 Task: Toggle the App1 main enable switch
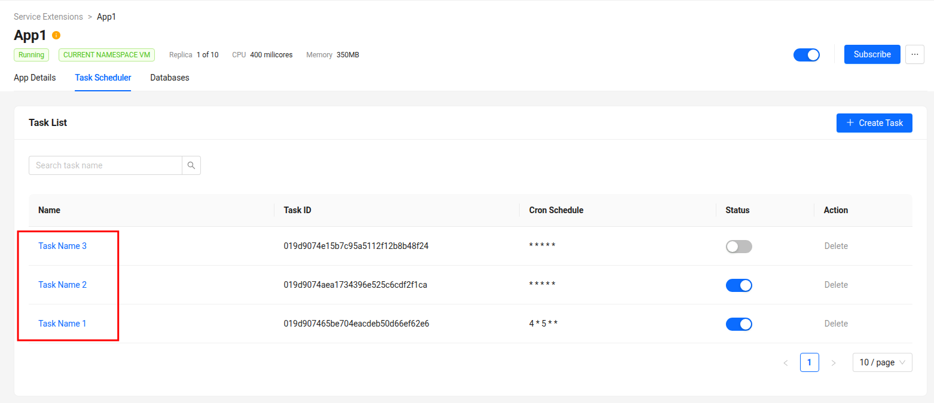pos(807,55)
